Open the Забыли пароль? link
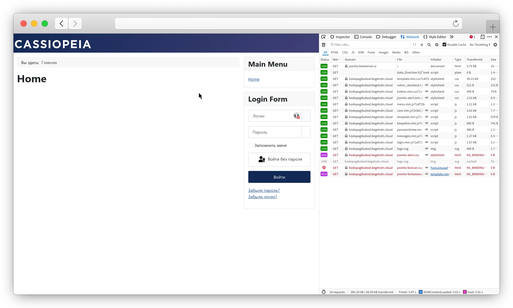The image size is (513, 308). (x=264, y=190)
